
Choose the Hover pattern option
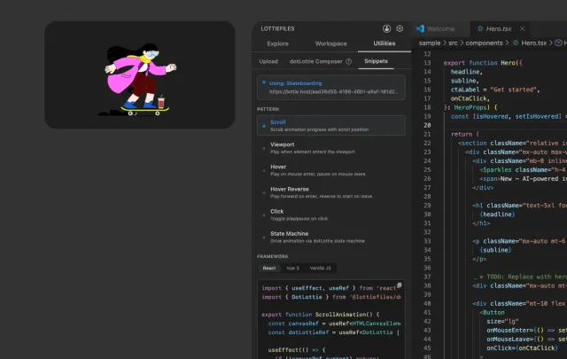pyautogui.click(x=330, y=170)
